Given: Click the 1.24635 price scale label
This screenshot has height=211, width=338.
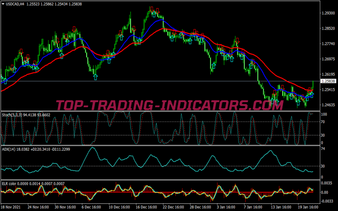Looking at the screenshot, I should (328, 105).
